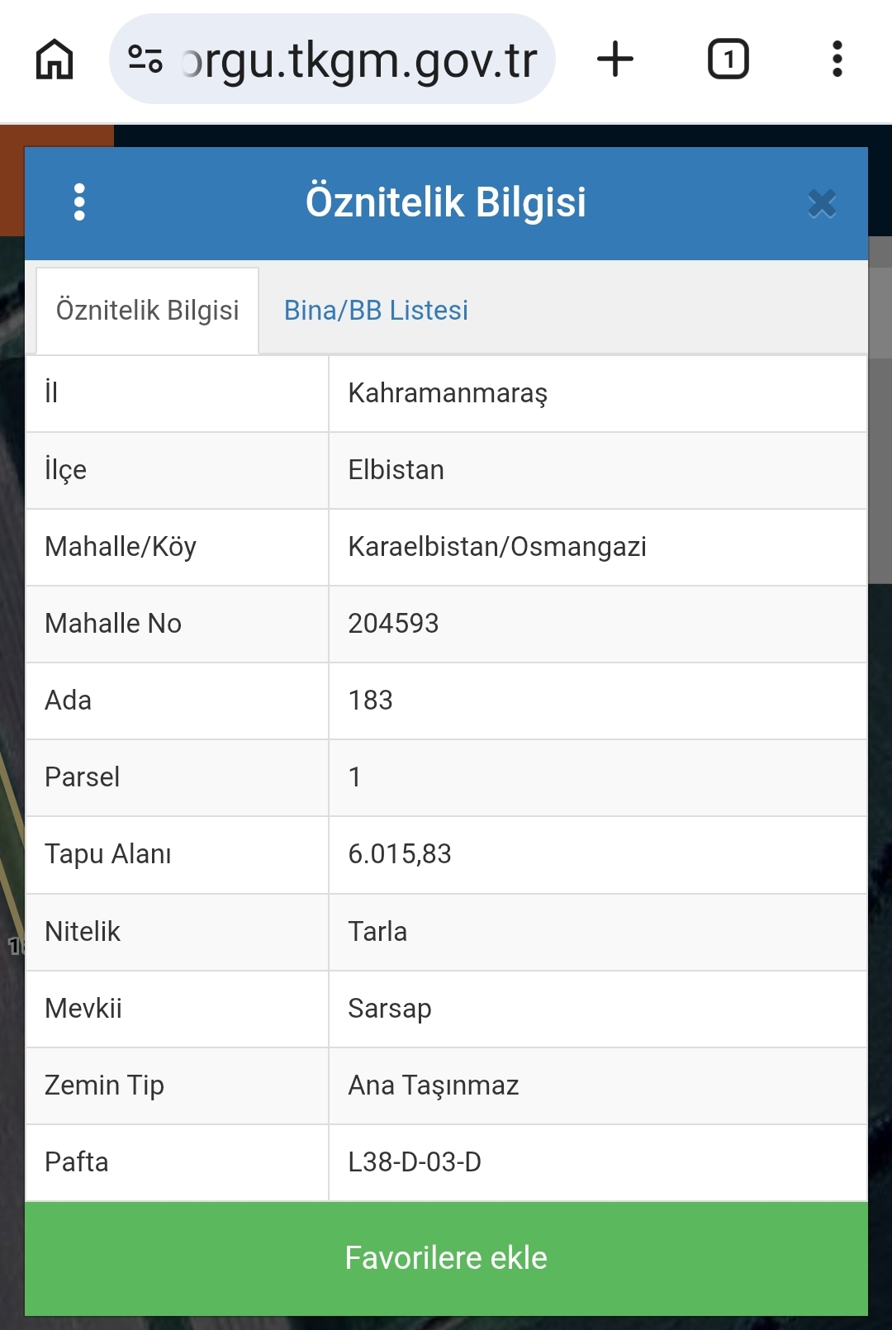892x1330 pixels.
Task: Tap the browser home icon
Action: click(x=55, y=59)
